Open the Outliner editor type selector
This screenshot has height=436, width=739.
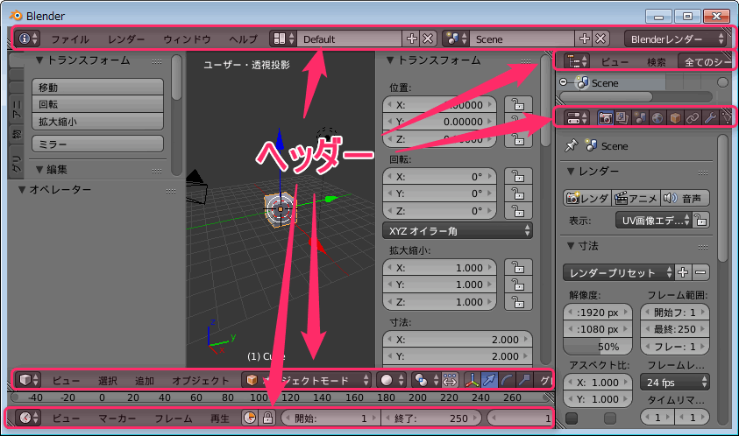577,61
